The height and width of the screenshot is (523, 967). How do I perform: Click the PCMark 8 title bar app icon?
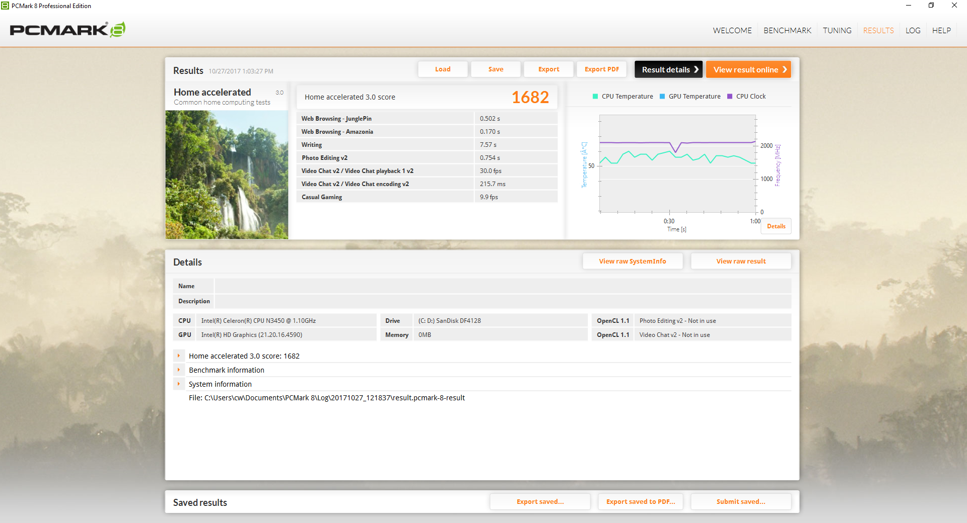click(5, 6)
